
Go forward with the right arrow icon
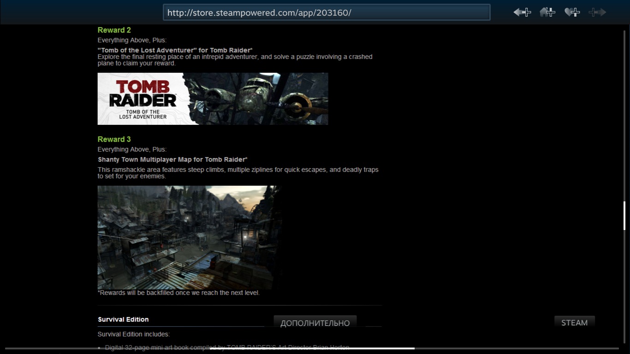[x=597, y=12]
